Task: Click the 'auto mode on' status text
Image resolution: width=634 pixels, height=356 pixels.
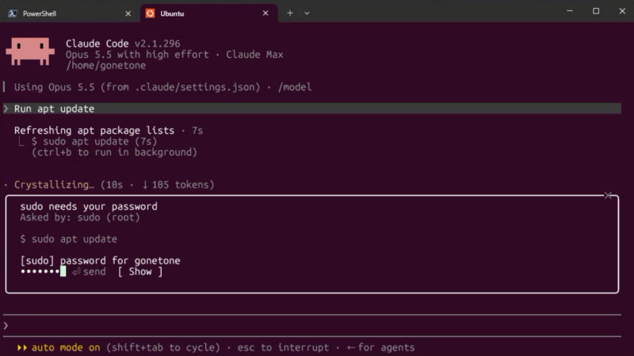Action: (x=66, y=347)
